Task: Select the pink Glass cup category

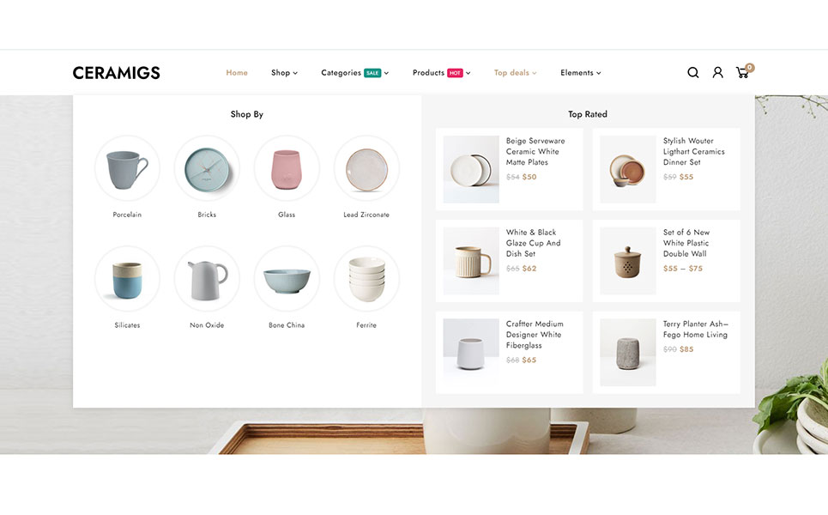Action: click(x=287, y=168)
